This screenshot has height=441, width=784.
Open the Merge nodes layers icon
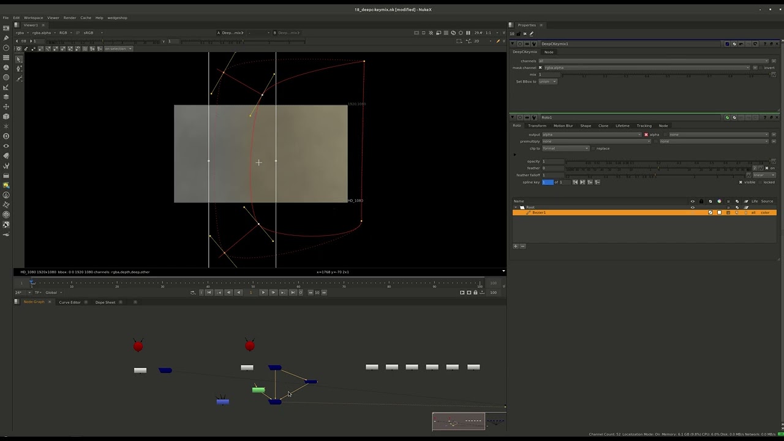click(6, 97)
